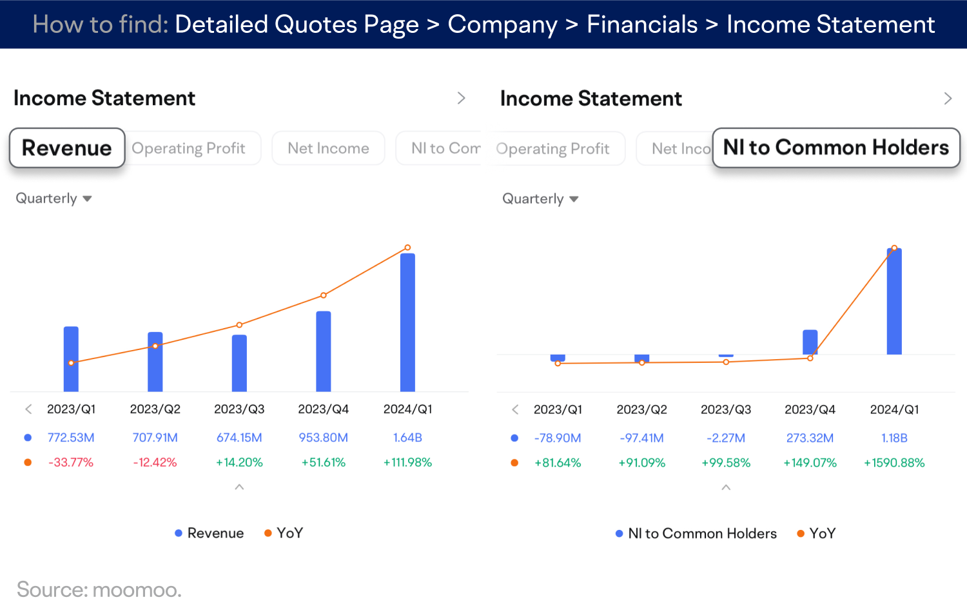Click the 2024/Q1 revenue bar

click(x=407, y=322)
